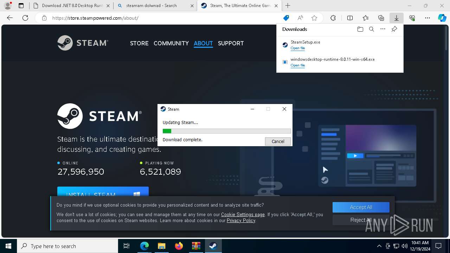This screenshot has width=450, height=253.
Task: Open SUPPORT menu item
Action: coord(231,43)
